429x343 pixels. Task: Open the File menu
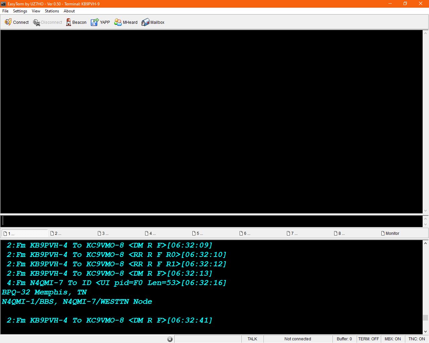(5, 11)
